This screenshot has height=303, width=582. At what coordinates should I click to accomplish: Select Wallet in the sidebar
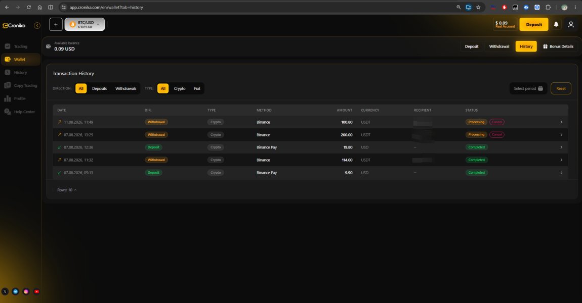point(20,59)
